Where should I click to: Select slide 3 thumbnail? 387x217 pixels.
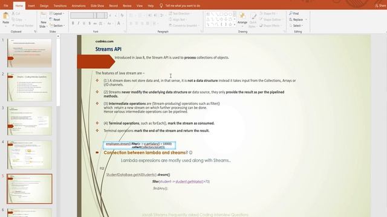(30, 121)
